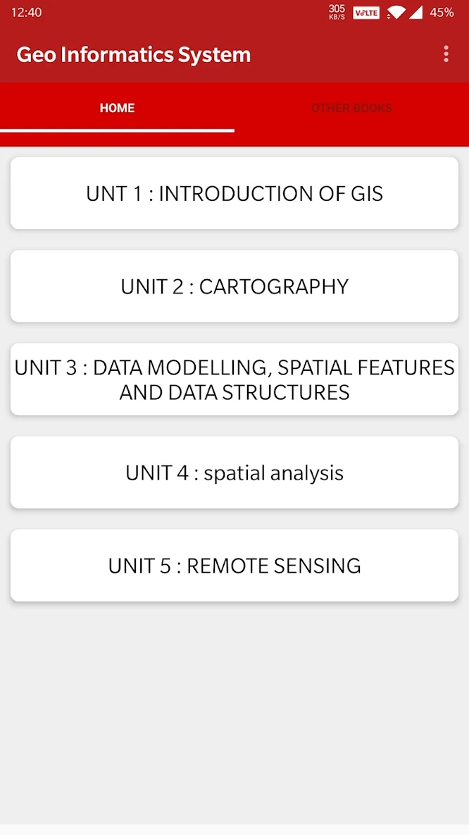469x835 pixels.
Task: Open UNIT 5 : REMOTE SENSING
Action: pyautogui.click(x=234, y=565)
